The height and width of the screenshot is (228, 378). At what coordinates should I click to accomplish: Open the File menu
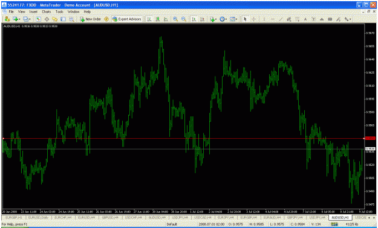pyautogui.click(x=11, y=11)
